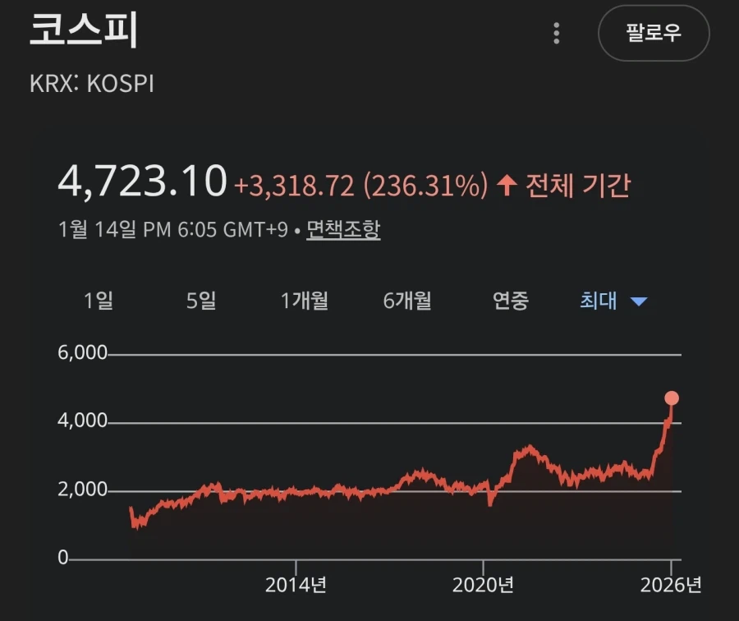Toggle following with the 팔로우 button
739x621 pixels.
(654, 34)
